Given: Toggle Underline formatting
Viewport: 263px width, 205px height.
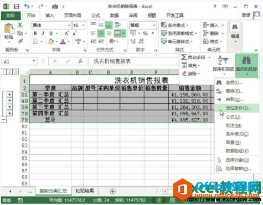Looking at the screenshot, I should [51, 33].
